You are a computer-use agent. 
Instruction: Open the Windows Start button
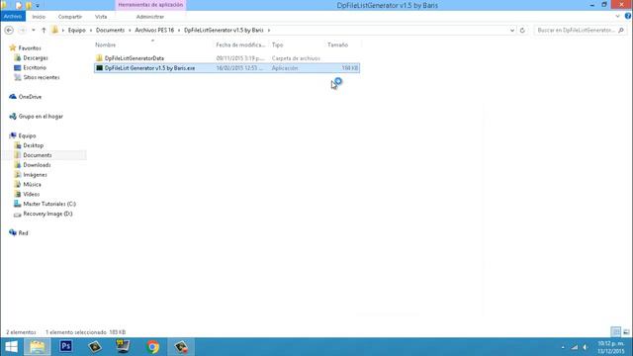tap(11, 347)
